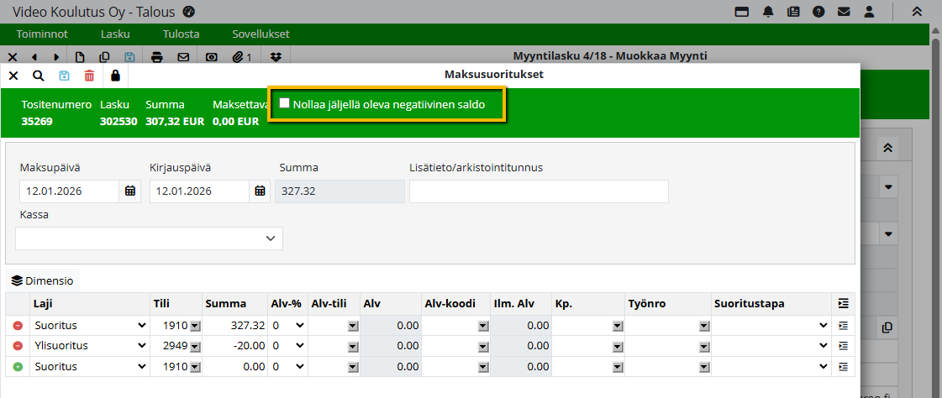Click the black padlock icon
Image resolution: width=942 pixels, height=398 pixels.
coord(115,76)
